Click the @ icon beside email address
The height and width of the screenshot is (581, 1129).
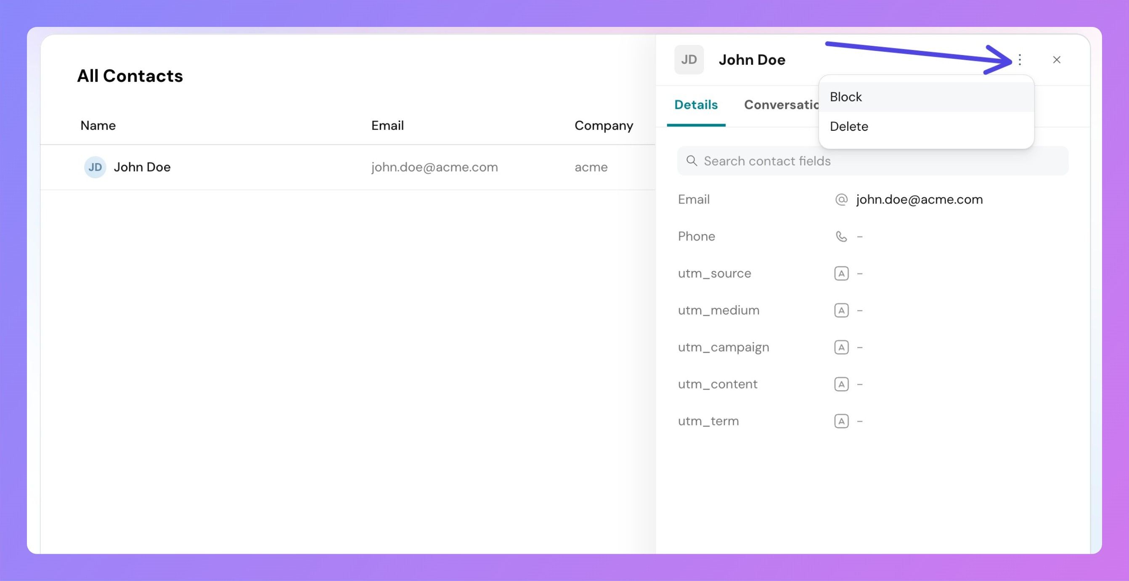(841, 199)
